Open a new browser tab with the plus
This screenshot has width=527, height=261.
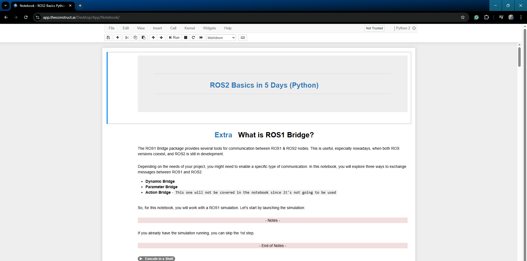[80, 5]
